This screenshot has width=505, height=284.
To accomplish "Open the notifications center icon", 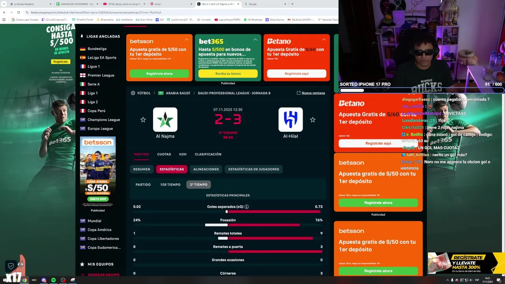I will (x=499, y=280).
